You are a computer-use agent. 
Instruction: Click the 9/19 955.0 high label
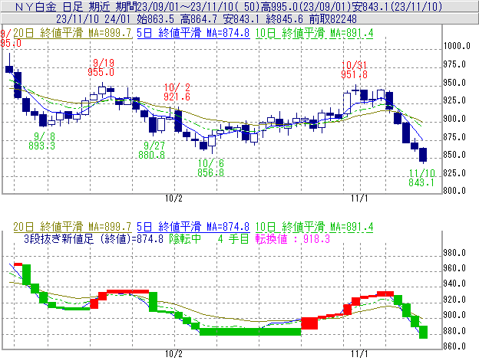[101, 67]
